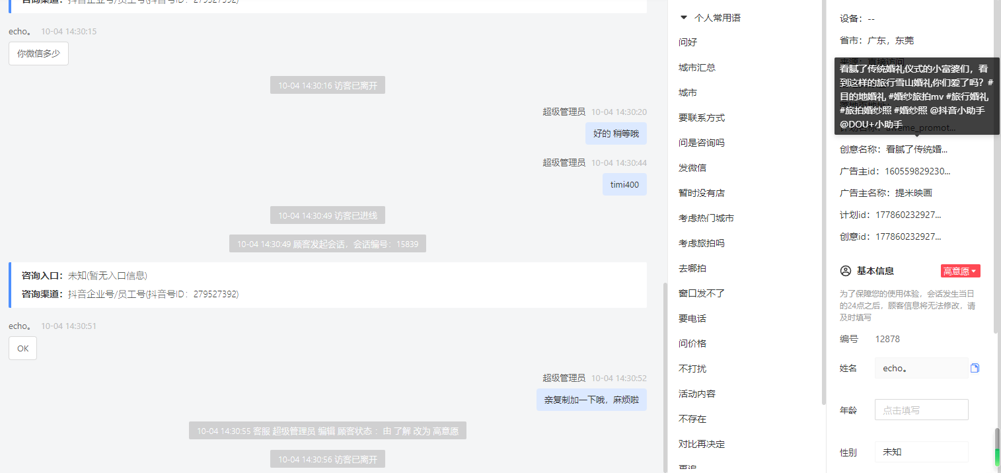The height and width of the screenshot is (473, 1001).
Task: Select the quick phrase 问好
Action: [688, 42]
